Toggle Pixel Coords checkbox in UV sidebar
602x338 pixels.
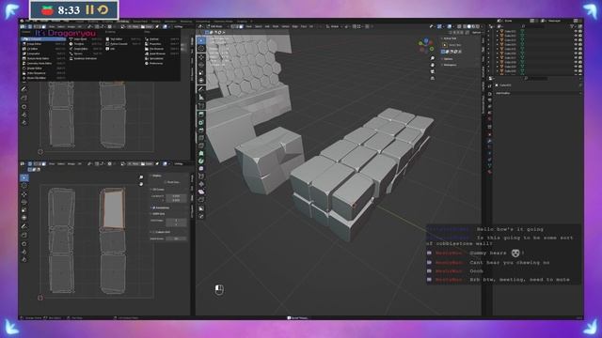pyautogui.click(x=166, y=182)
